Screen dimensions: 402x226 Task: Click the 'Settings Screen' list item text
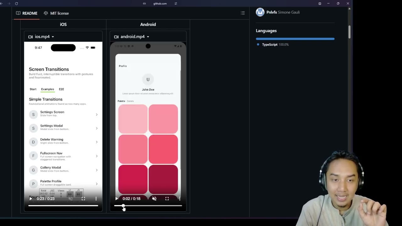(x=52, y=112)
